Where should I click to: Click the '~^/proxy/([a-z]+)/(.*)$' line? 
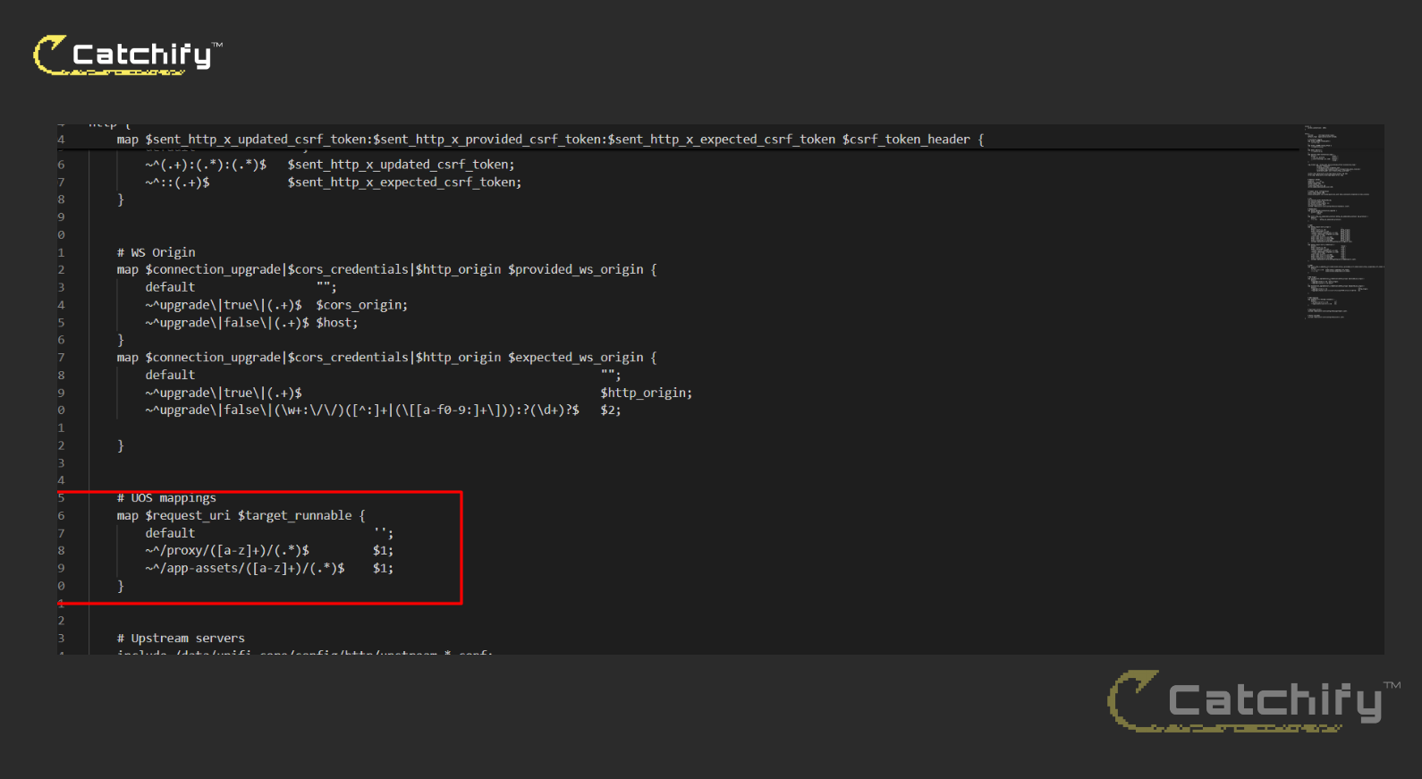(269, 551)
